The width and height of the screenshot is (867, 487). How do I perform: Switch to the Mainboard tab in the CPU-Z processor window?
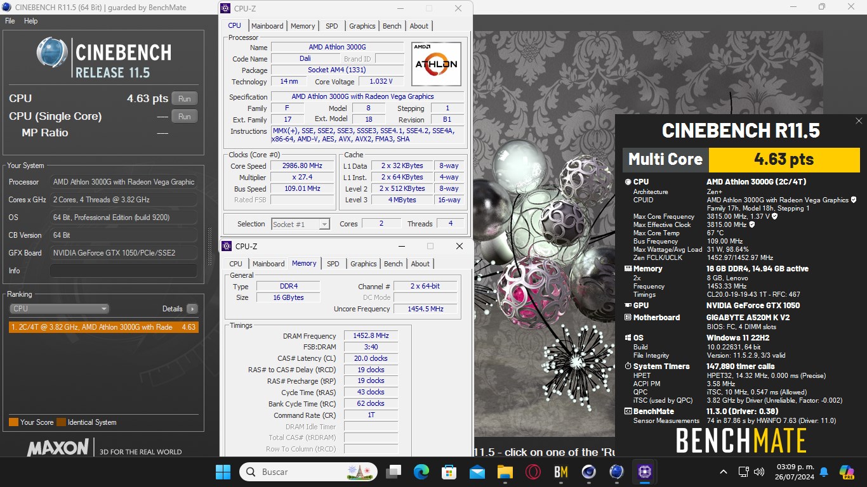(x=267, y=26)
